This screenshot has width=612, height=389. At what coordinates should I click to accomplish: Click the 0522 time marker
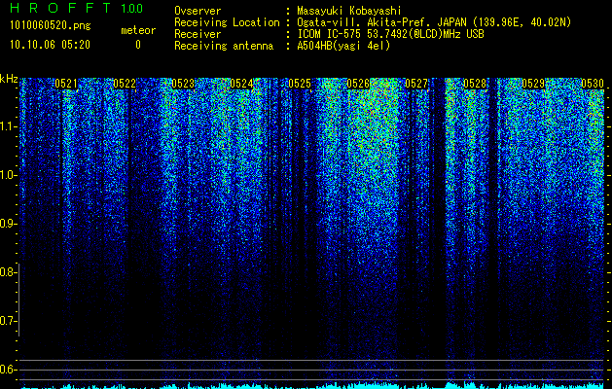click(x=125, y=84)
